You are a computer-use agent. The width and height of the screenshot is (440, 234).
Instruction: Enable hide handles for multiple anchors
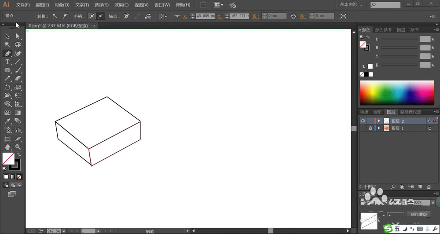101,16
